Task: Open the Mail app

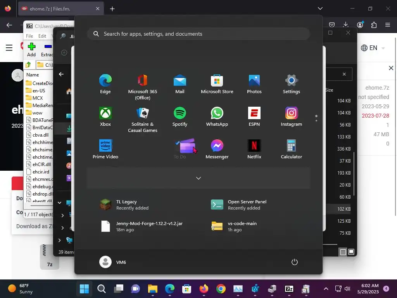Action: tap(180, 84)
